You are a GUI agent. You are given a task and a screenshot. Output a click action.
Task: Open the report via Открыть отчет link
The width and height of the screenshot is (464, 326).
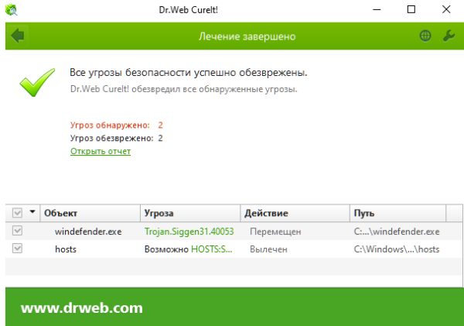(101, 151)
